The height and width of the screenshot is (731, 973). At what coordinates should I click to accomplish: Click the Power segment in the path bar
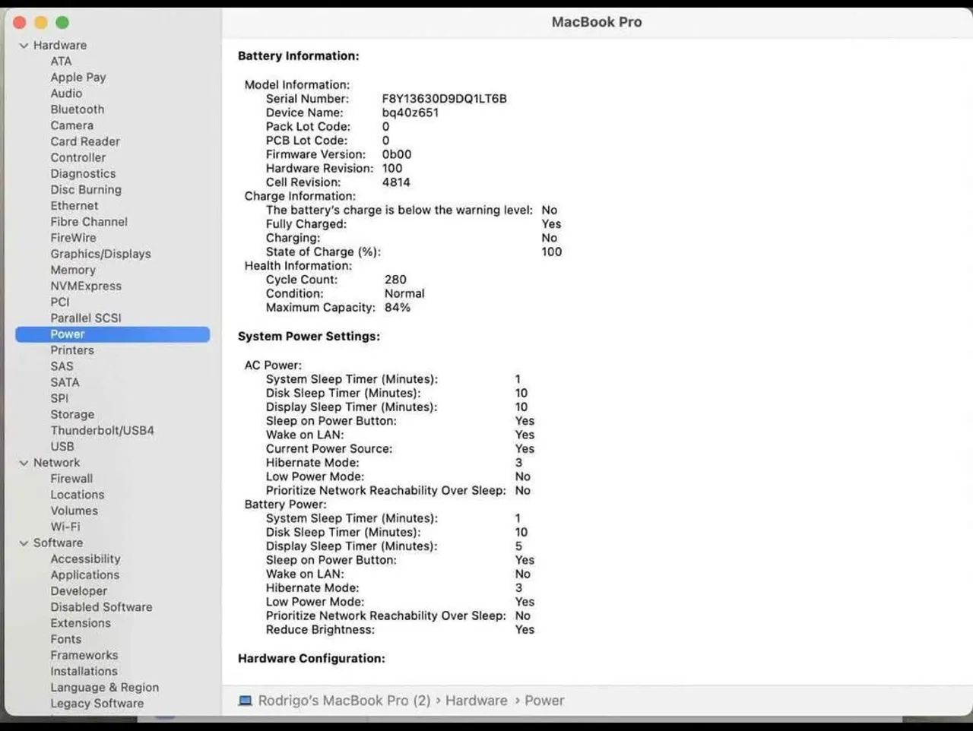(x=544, y=701)
